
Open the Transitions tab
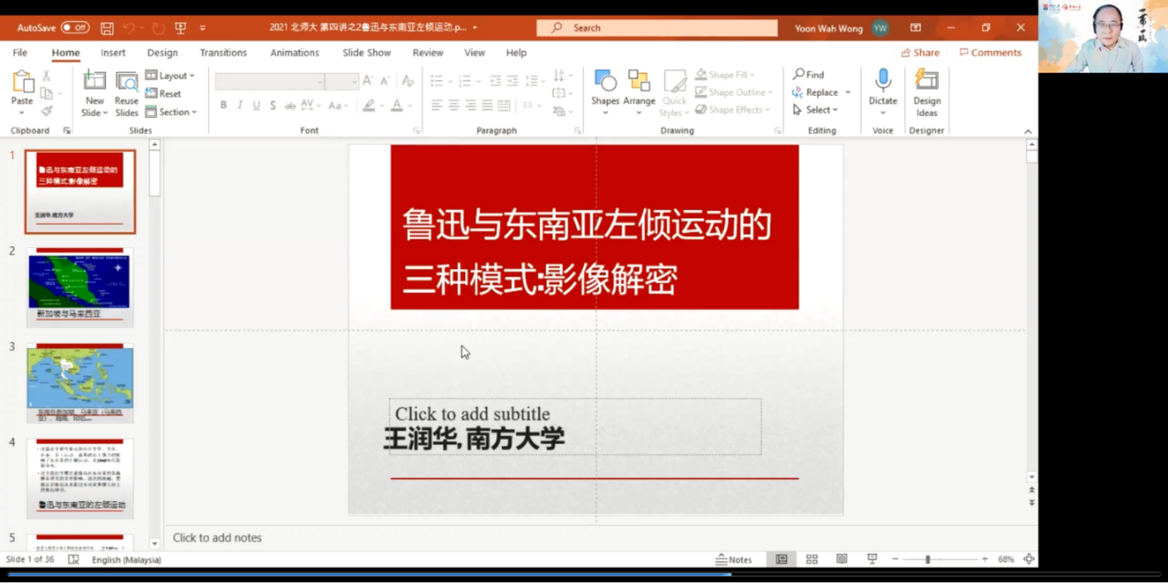pyautogui.click(x=223, y=53)
